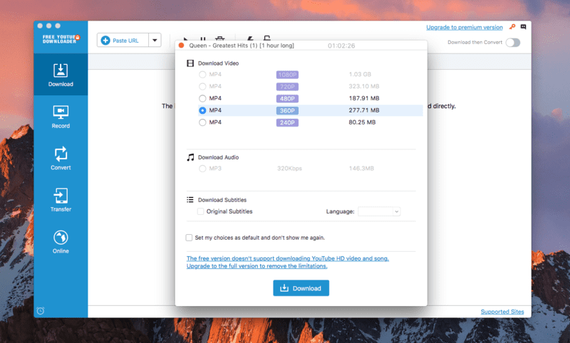Check the Original Subtitles checkbox

click(200, 211)
